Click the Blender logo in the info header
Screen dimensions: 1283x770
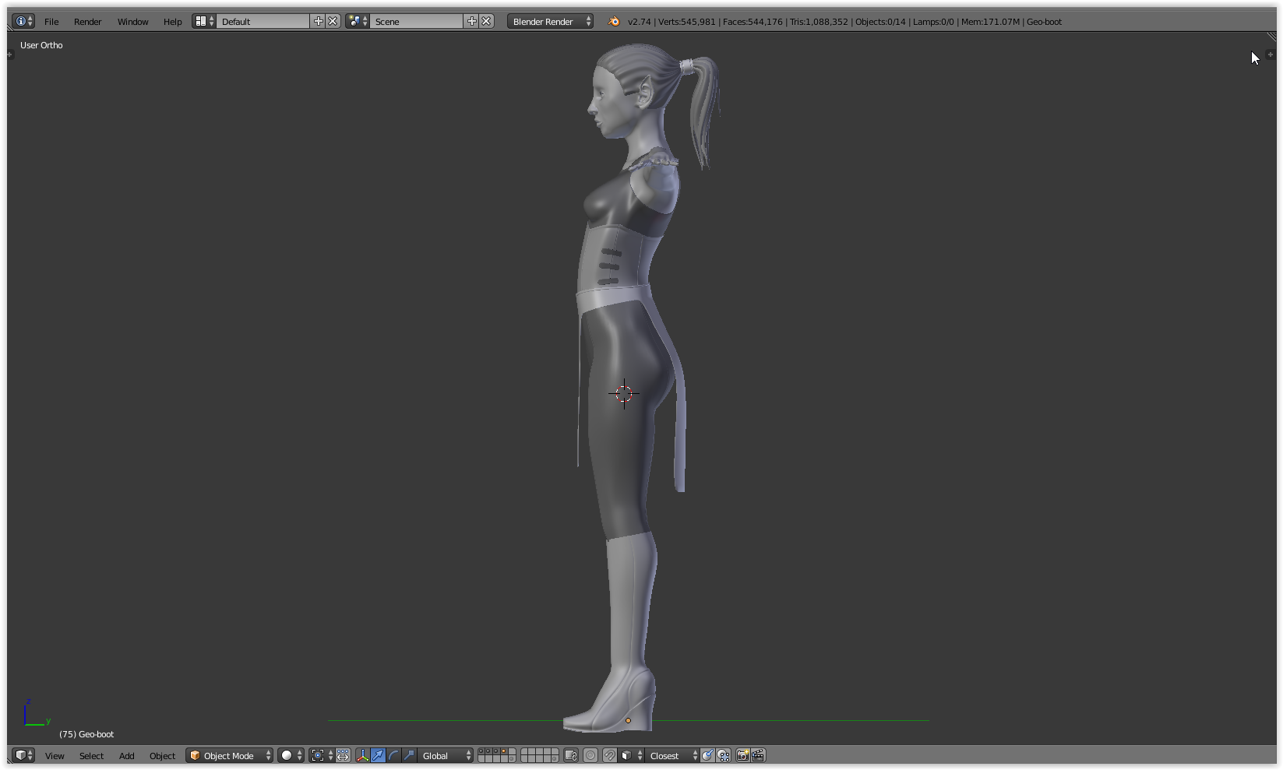(614, 22)
